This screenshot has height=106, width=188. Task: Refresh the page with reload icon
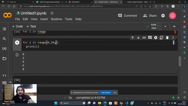(9, 6)
